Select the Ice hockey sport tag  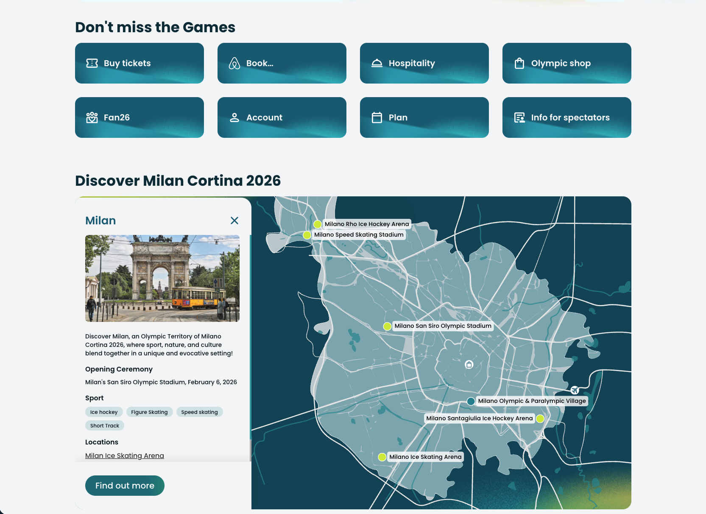coord(104,412)
